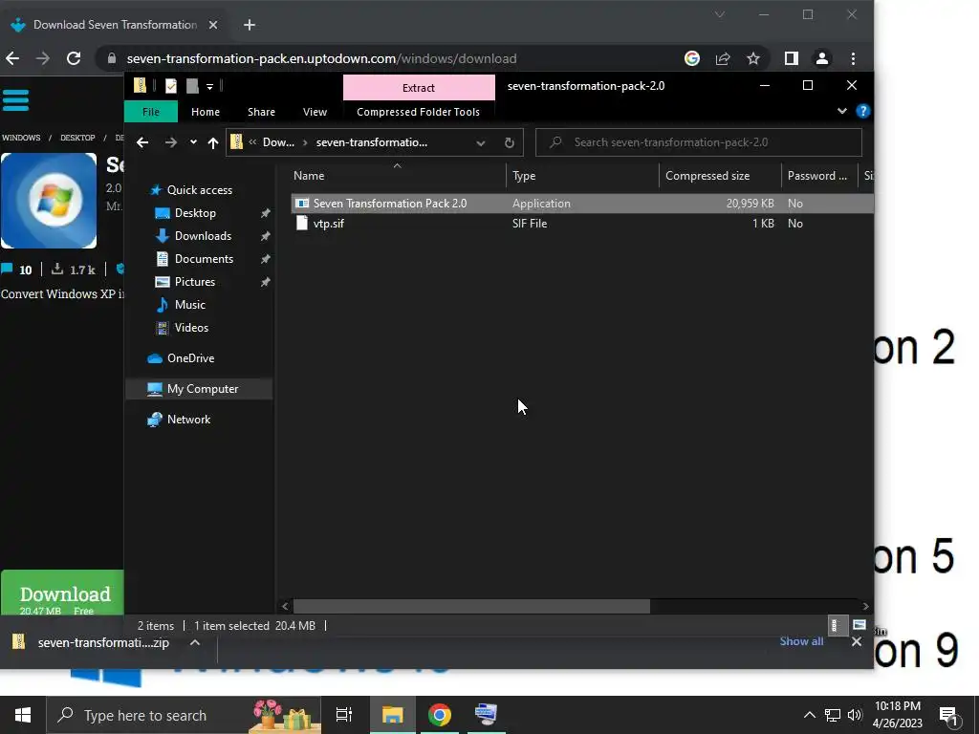Switch to the Home ribbon tab
The width and height of the screenshot is (979, 734).
pos(206,112)
